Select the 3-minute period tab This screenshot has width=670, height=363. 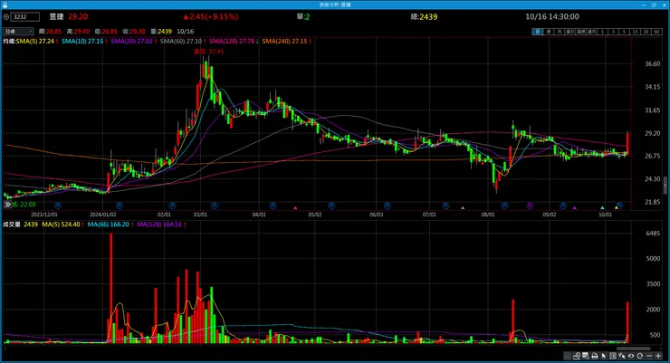(x=613, y=32)
